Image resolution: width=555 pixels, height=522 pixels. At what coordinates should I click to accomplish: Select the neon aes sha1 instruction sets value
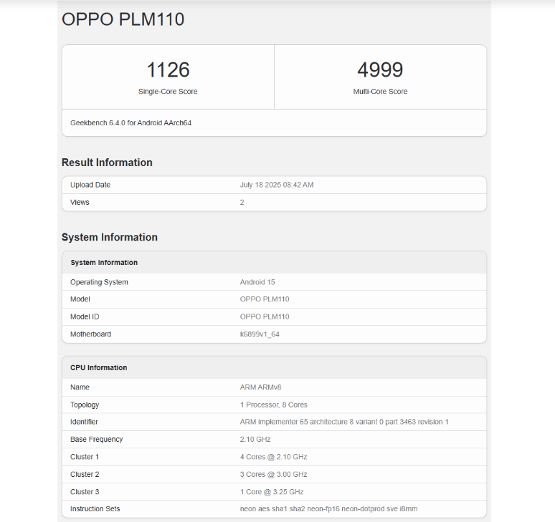328,509
